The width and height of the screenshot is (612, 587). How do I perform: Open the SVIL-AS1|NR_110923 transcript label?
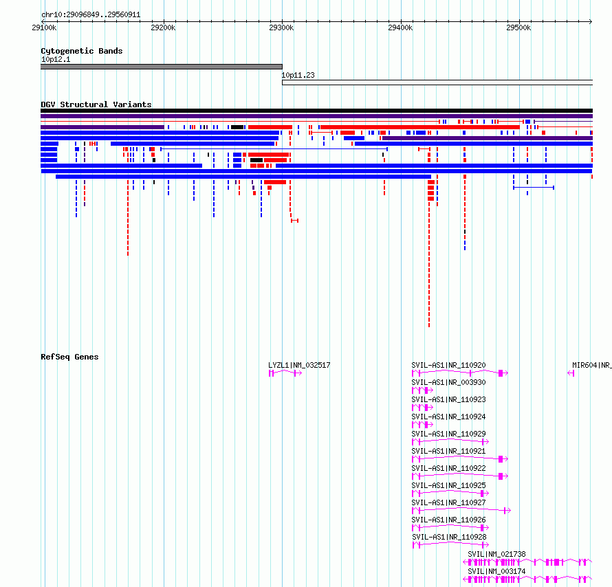pyautogui.click(x=448, y=399)
